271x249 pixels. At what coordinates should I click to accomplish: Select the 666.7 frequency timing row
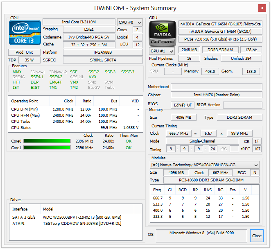tap(204, 198)
